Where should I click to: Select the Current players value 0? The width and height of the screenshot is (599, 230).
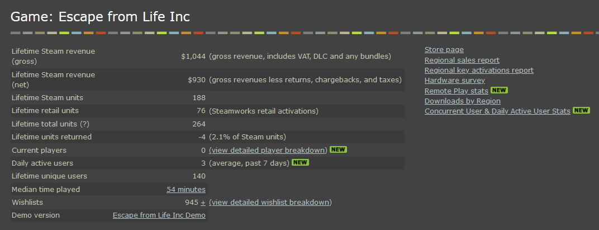coord(203,151)
